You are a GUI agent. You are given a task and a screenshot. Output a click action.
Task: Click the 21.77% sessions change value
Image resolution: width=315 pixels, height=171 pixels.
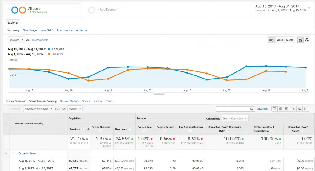click(x=77, y=139)
